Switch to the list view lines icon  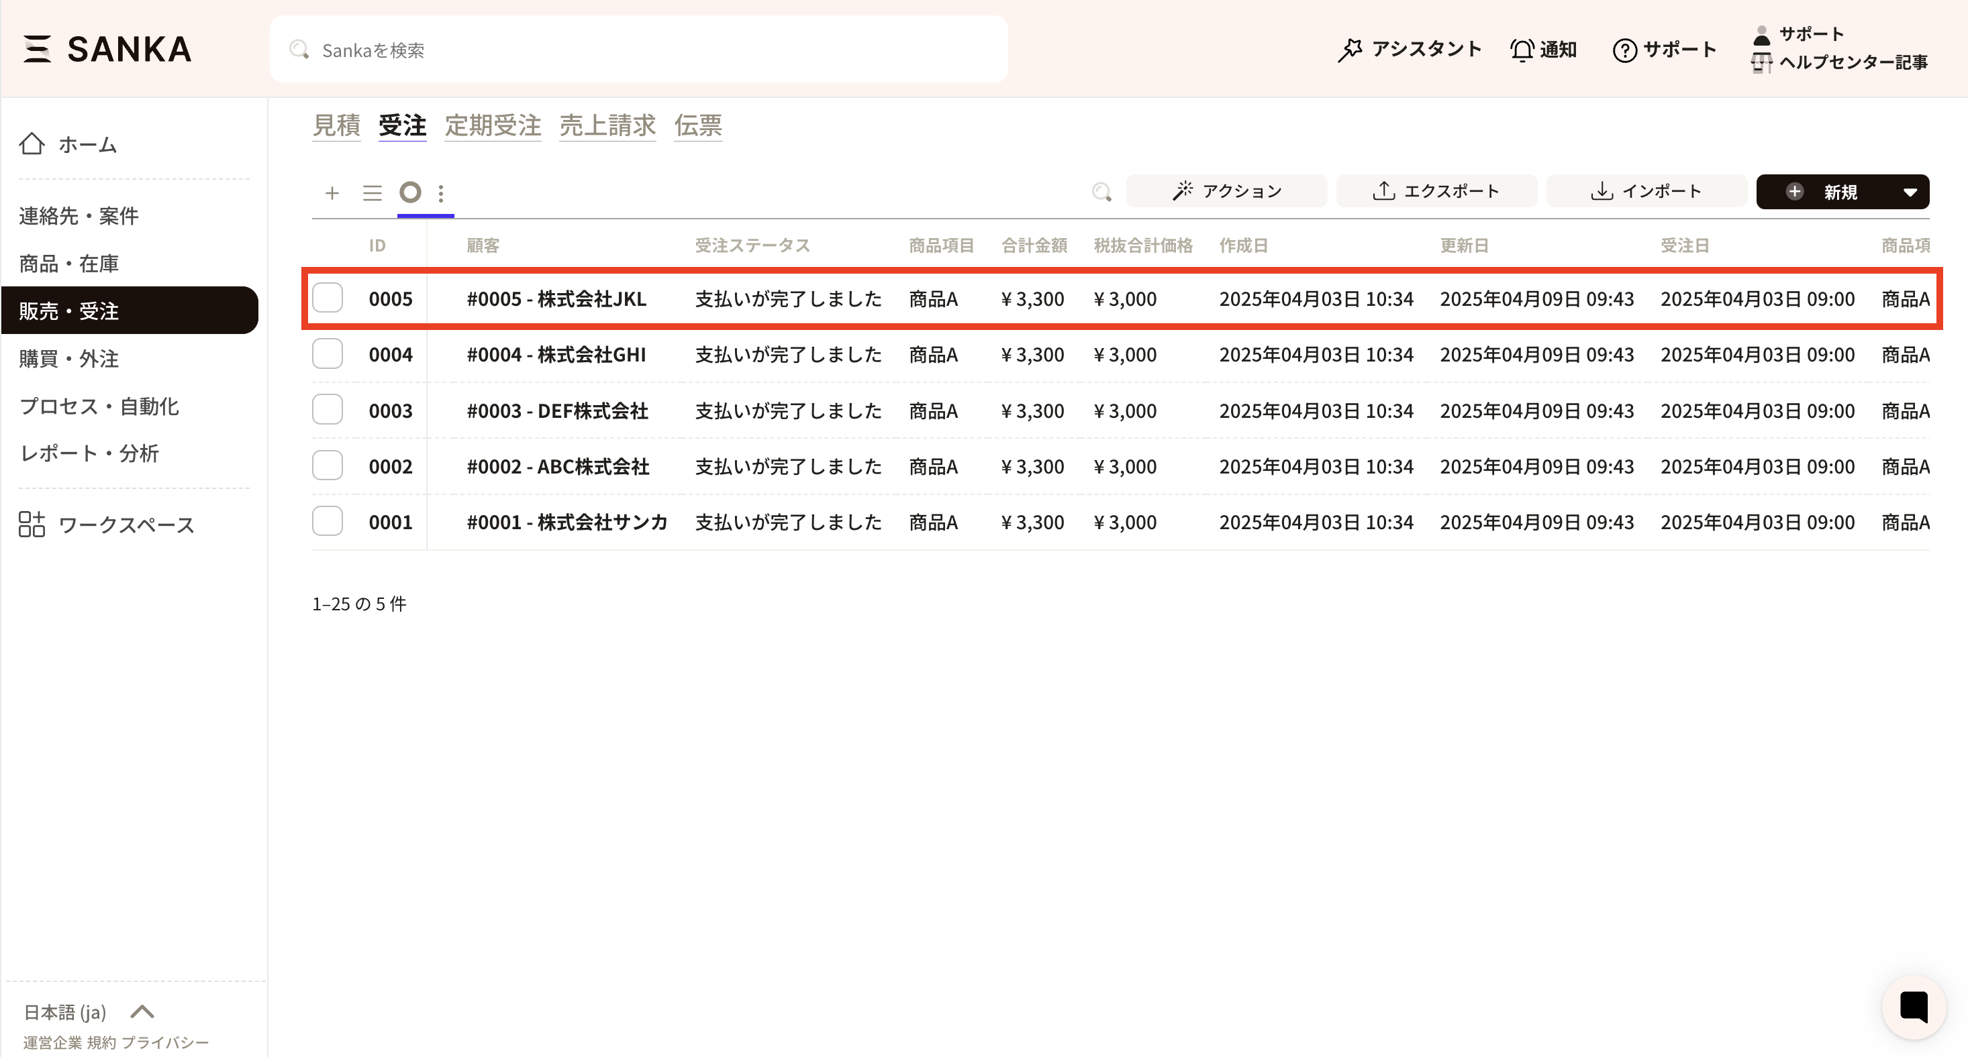tap(372, 192)
